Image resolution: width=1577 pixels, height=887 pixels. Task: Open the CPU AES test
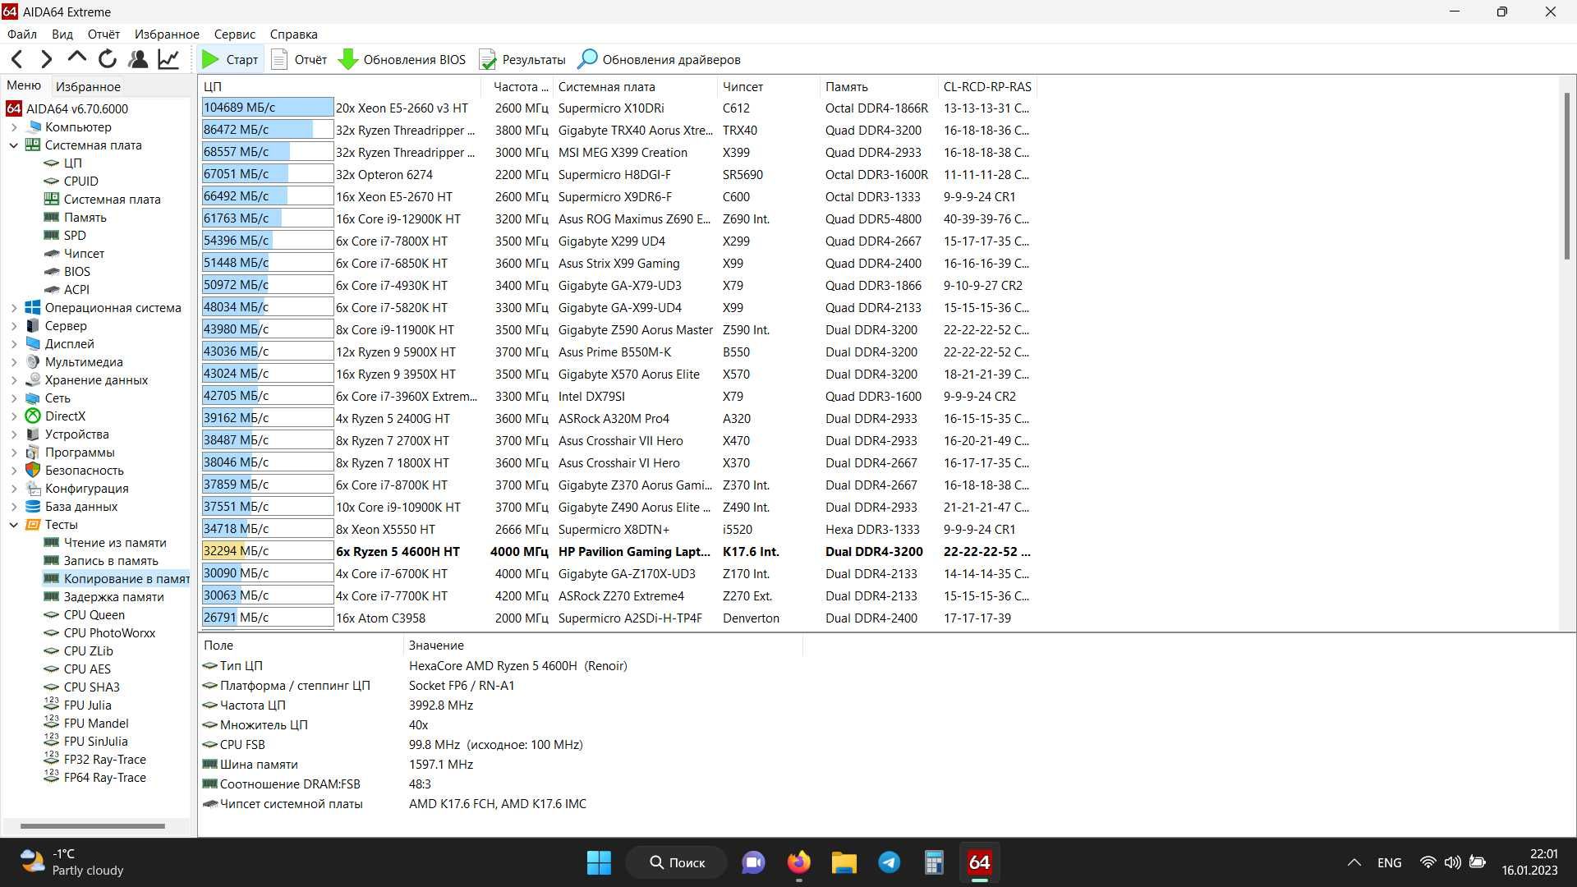click(x=77, y=669)
